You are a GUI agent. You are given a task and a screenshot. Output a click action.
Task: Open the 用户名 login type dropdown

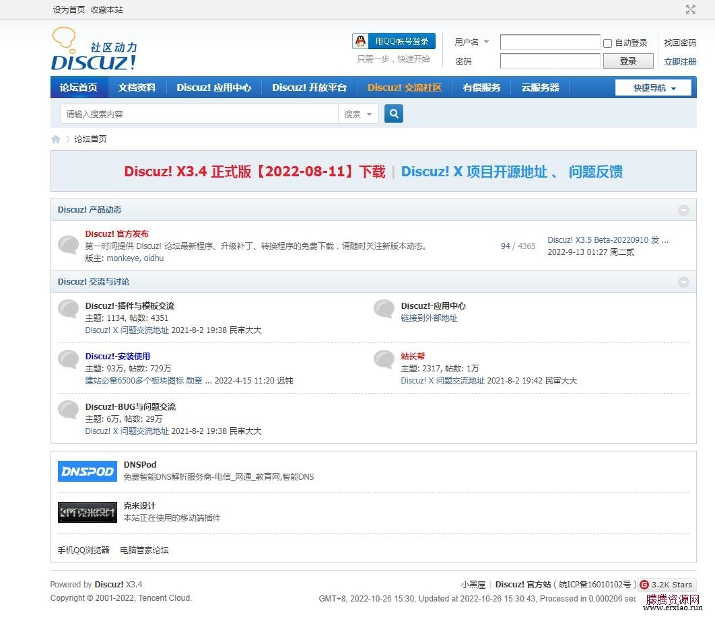471,42
